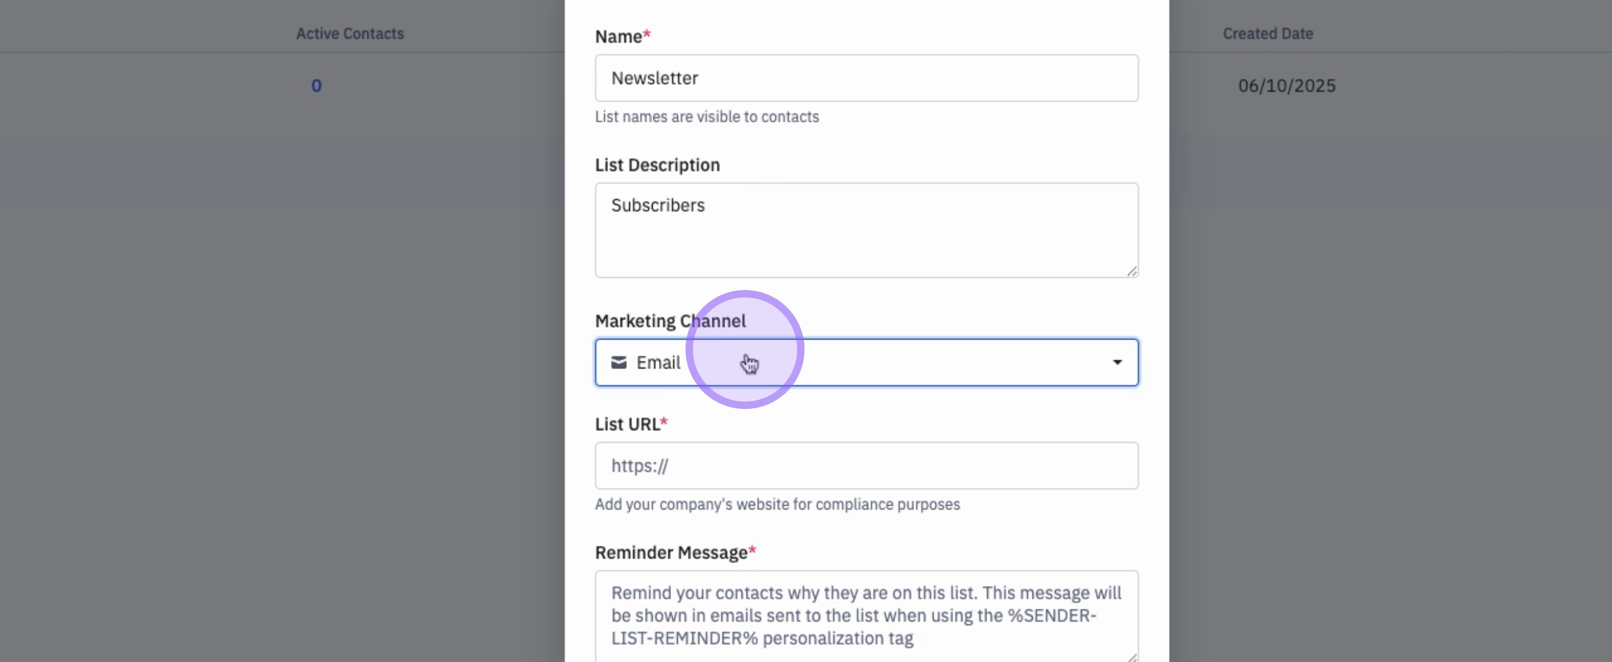1612x662 pixels.
Task: Click the Active Contacts column header
Action: [350, 34]
